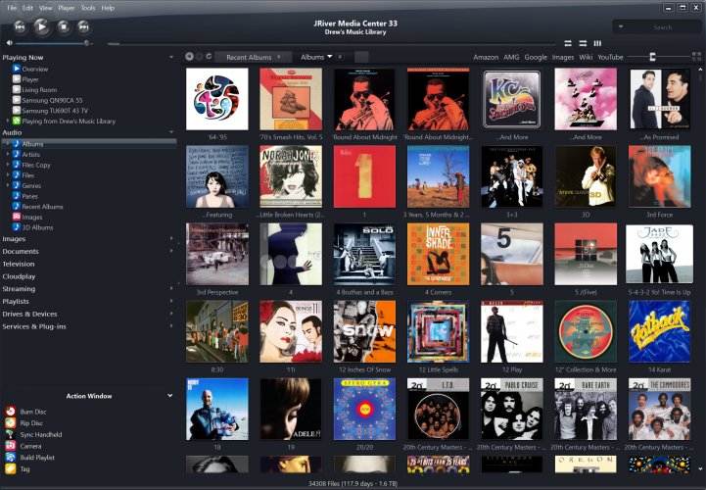Click the Tag action icon
Viewport: 706px width, 490px height.
pyautogui.click(x=11, y=468)
